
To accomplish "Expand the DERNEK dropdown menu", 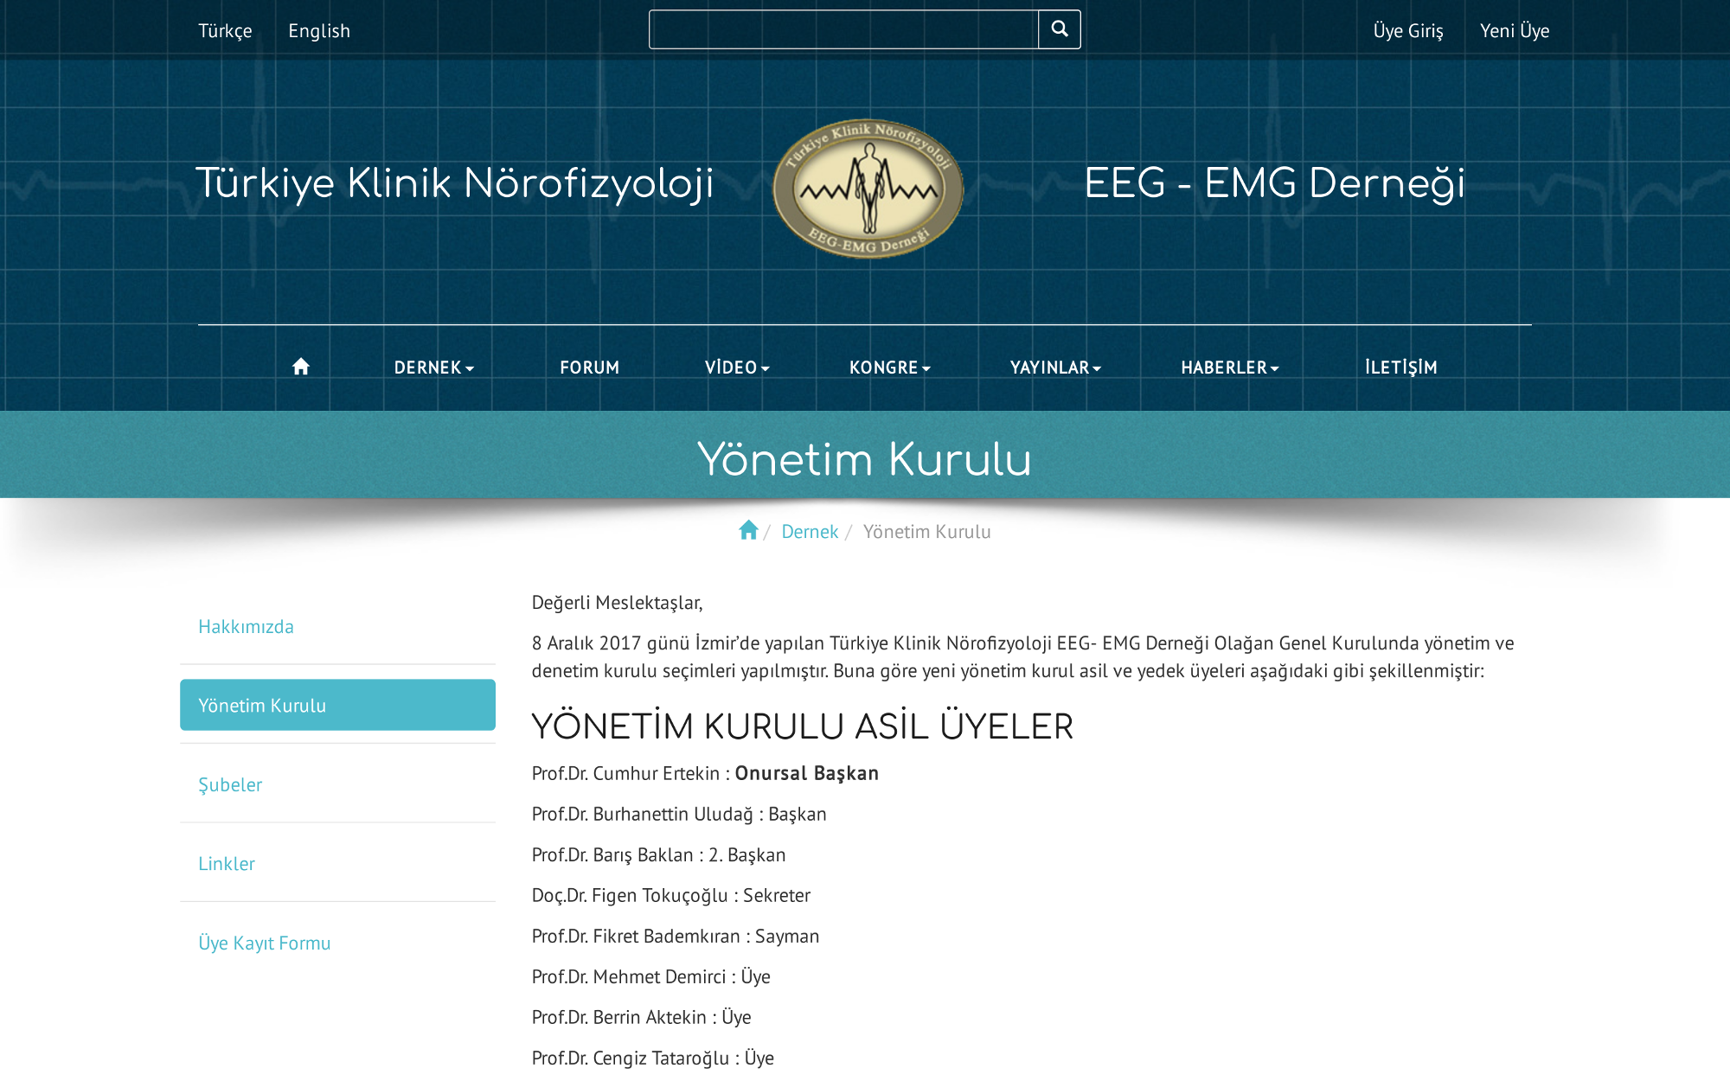I will point(434,368).
